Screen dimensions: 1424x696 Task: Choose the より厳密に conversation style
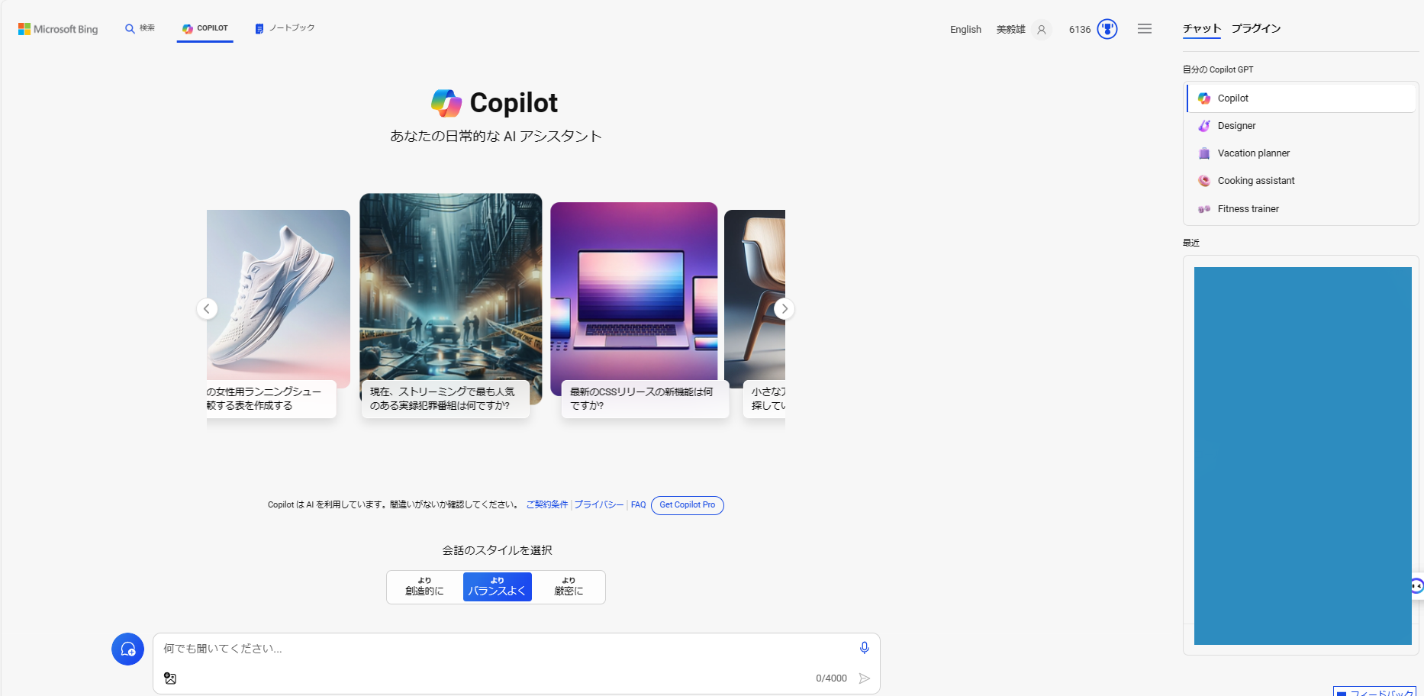pyautogui.click(x=569, y=587)
